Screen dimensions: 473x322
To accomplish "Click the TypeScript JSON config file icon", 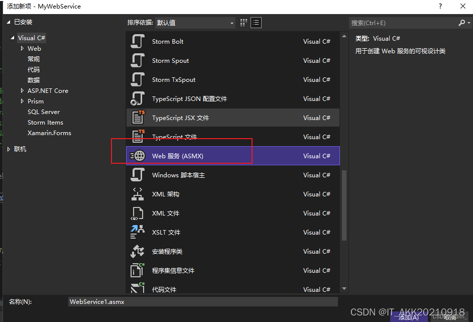I will 138,98.
